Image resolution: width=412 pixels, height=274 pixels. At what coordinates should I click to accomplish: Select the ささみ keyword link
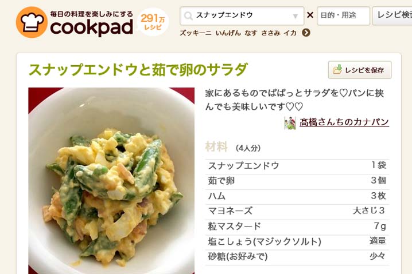271,33
